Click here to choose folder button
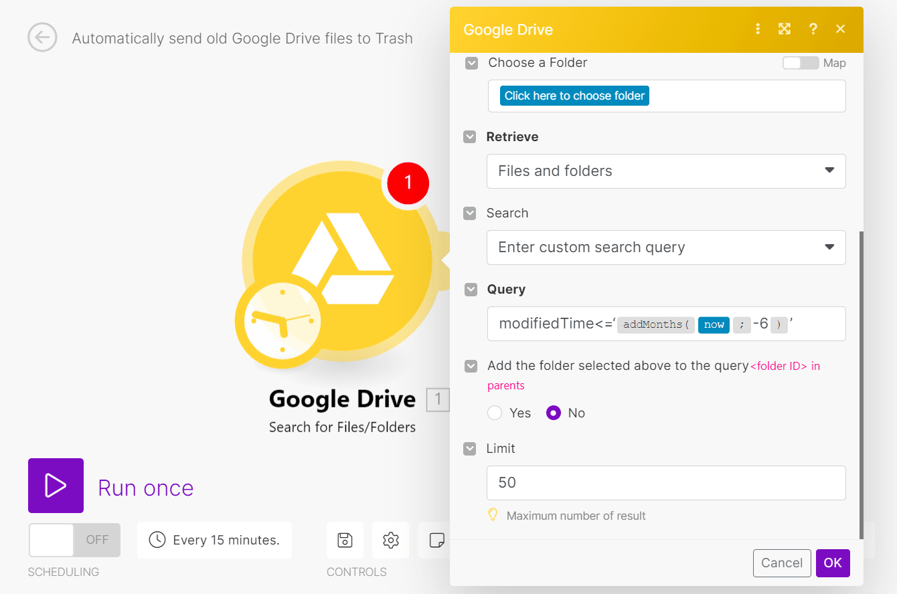This screenshot has height=594, width=897. (x=574, y=95)
